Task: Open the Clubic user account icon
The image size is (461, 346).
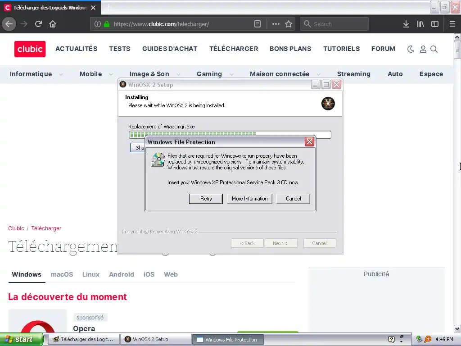Action: 423,49
